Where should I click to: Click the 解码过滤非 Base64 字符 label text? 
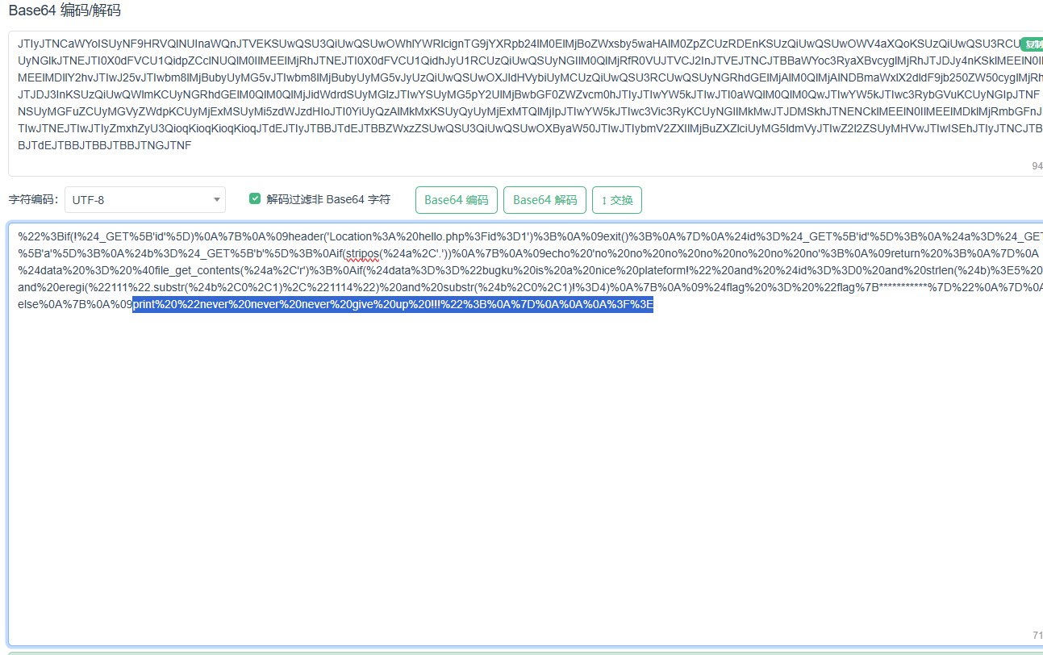(x=328, y=199)
